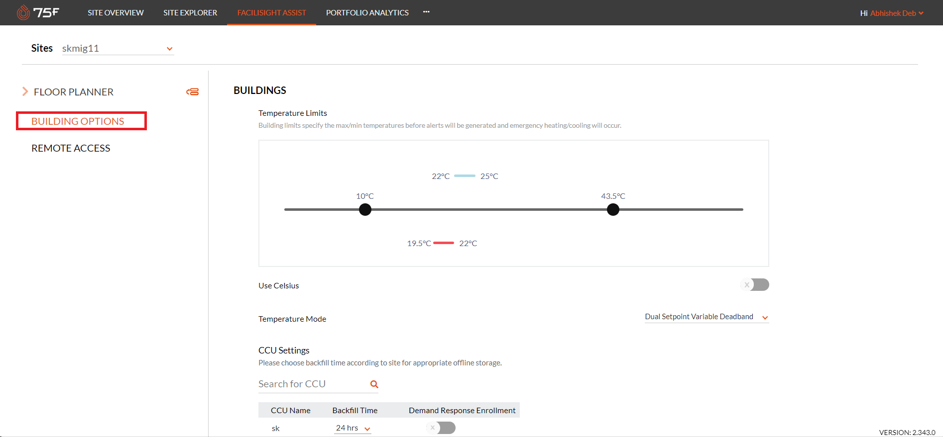Open the Sites dropdown skmig11

118,49
